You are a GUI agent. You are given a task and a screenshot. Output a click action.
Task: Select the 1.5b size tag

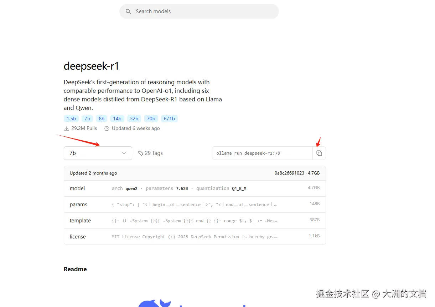coord(71,119)
